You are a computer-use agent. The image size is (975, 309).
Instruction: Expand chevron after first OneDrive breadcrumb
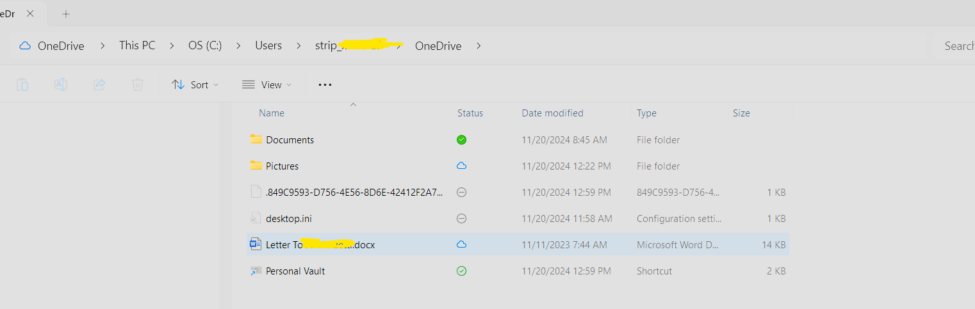click(x=101, y=45)
